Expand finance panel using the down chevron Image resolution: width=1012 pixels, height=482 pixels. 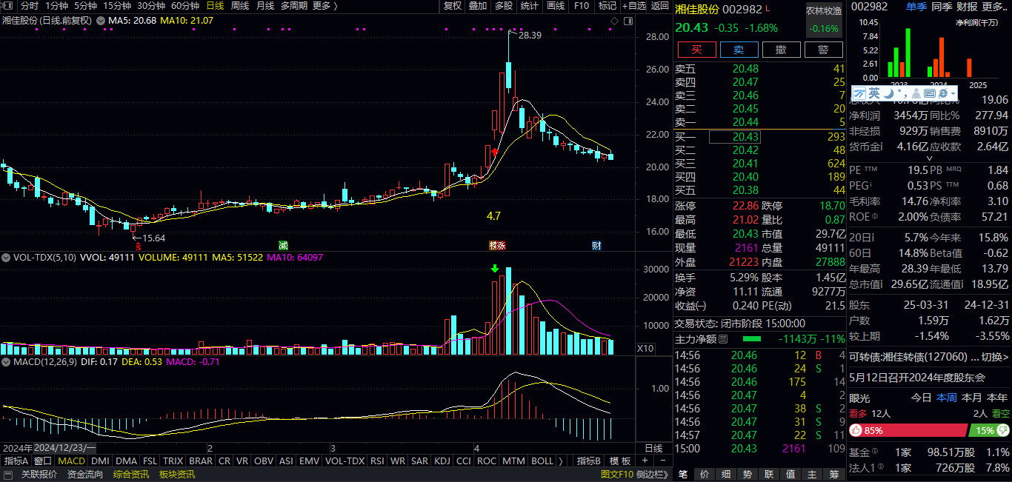point(930,158)
